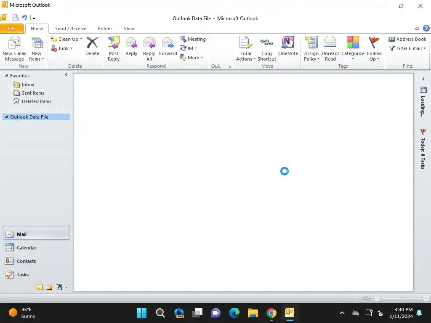The width and height of the screenshot is (431, 323).
Task: Open Windows taskbar Search
Action: [x=160, y=313]
